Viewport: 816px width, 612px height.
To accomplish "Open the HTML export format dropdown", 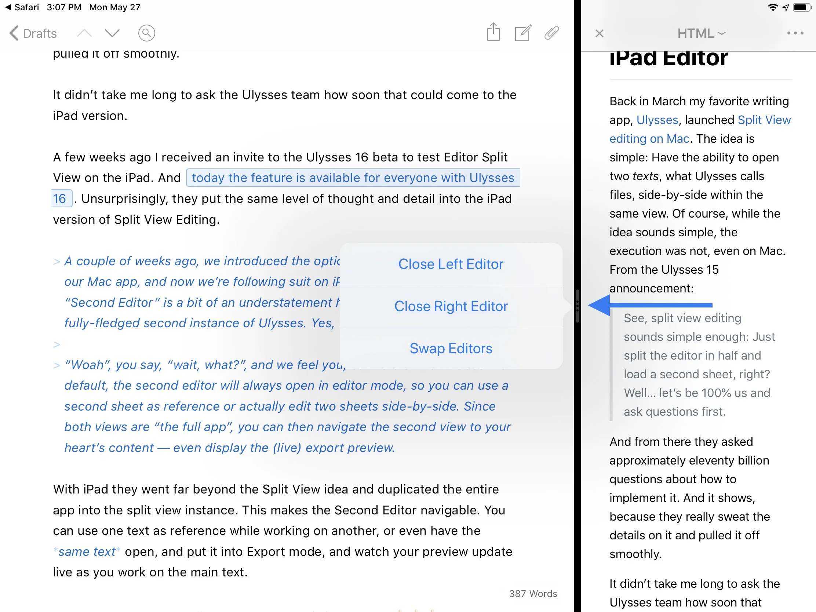I will tap(701, 33).
